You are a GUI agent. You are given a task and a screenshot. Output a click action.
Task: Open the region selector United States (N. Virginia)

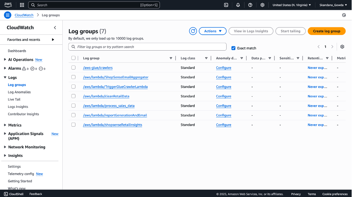click(292, 5)
